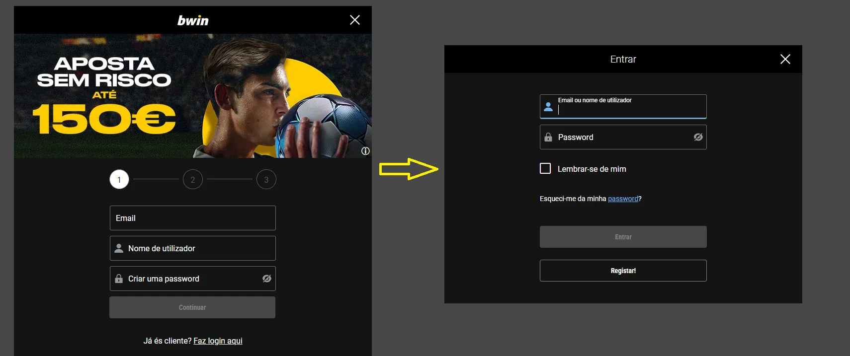The width and height of the screenshot is (850, 356).
Task: Focus the Nome de utilizador field
Action: 193,248
